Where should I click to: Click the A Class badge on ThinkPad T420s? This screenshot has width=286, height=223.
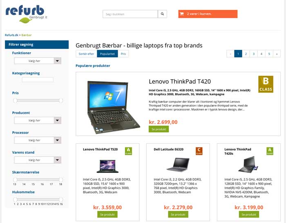(270, 151)
